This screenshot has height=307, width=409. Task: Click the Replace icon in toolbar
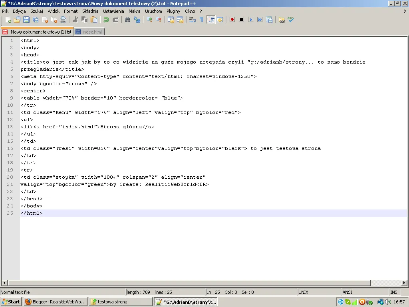coord(137,20)
